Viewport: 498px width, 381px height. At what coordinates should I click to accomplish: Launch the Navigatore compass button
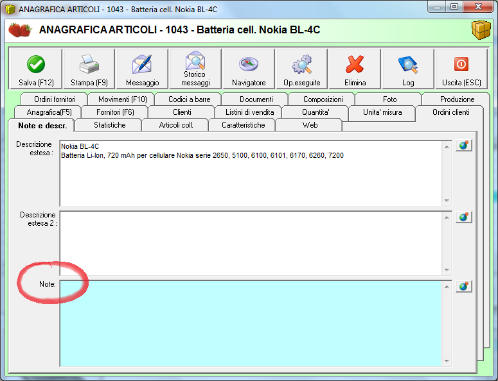click(249, 69)
